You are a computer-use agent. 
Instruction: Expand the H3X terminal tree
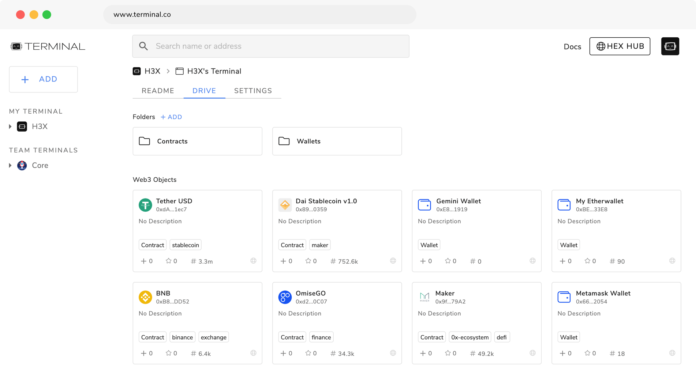pyautogui.click(x=10, y=126)
